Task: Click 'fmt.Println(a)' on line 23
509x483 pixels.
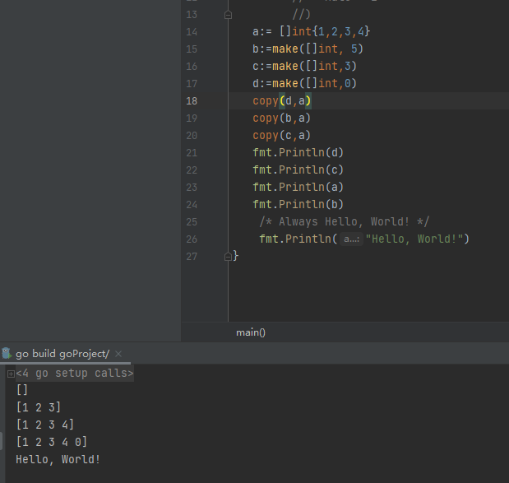Action: 298,187
